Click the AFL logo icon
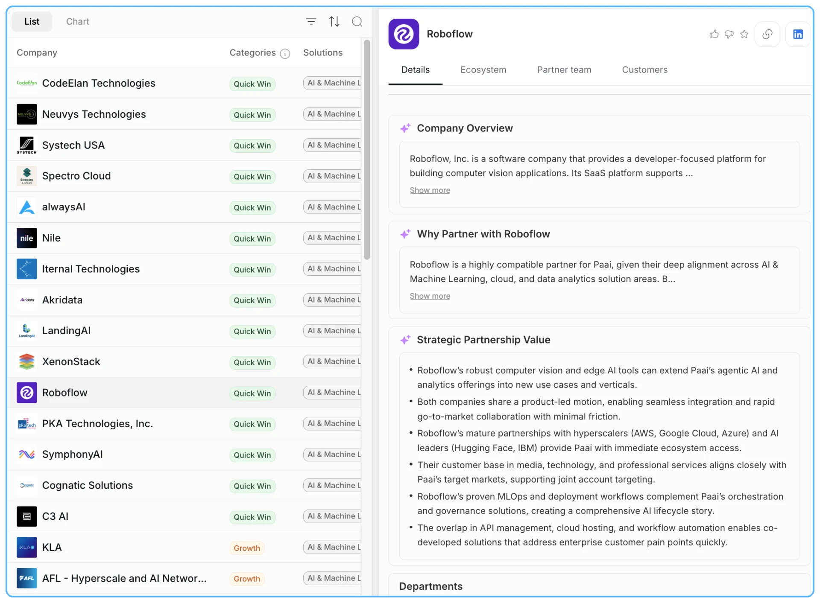The height and width of the screenshot is (603, 820). [27, 578]
